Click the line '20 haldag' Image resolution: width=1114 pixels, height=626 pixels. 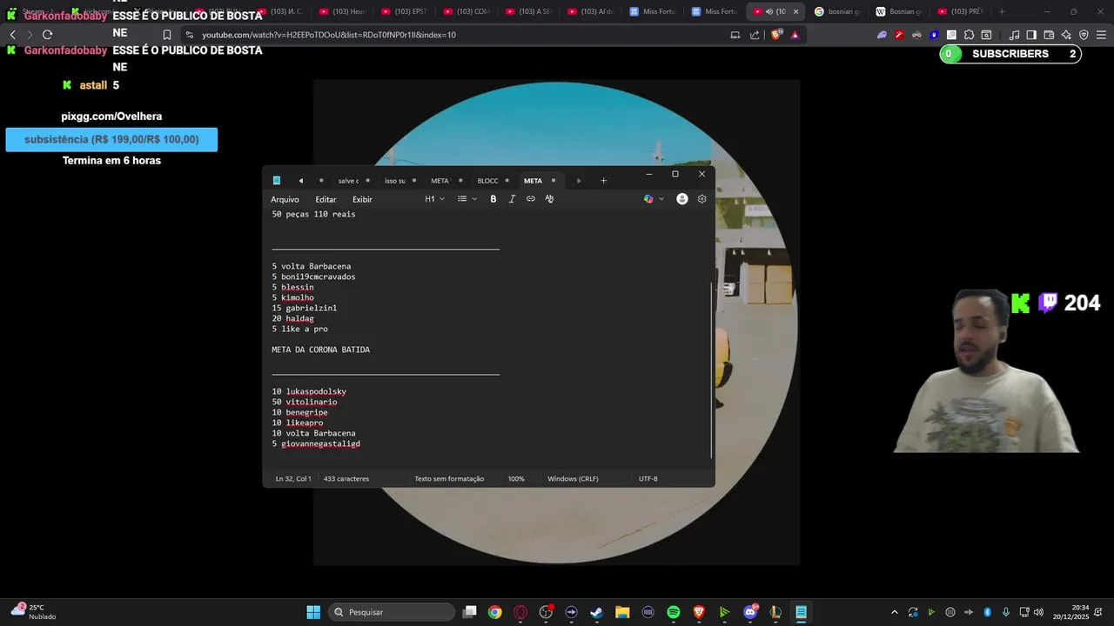click(293, 318)
